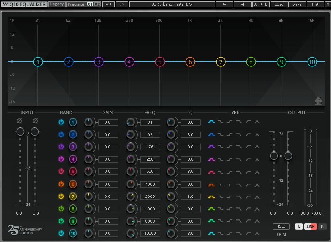Screen dimensions: 331x242
Task: Click band 5 node on the EQ graph
Action: 160,62
